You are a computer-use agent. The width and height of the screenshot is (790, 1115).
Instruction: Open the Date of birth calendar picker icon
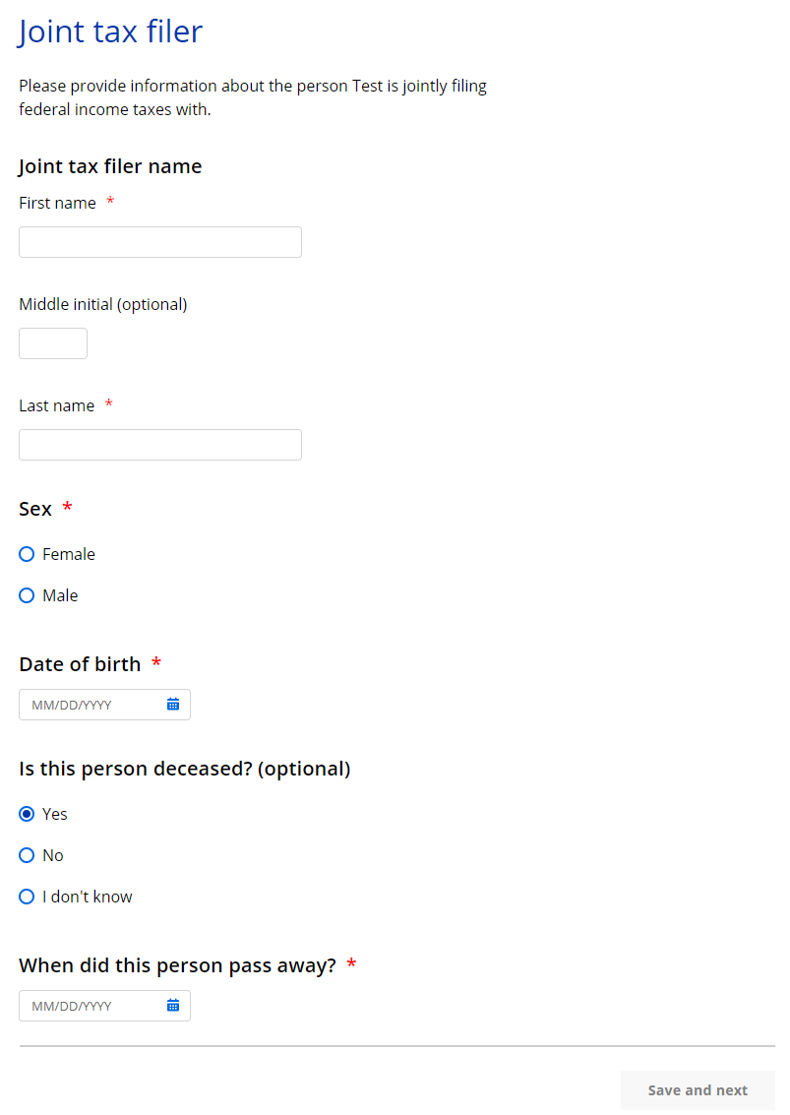[173, 705]
